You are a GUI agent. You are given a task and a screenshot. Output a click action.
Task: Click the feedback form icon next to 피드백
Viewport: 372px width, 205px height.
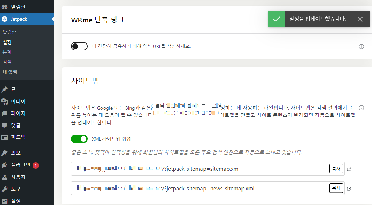pos(5,137)
